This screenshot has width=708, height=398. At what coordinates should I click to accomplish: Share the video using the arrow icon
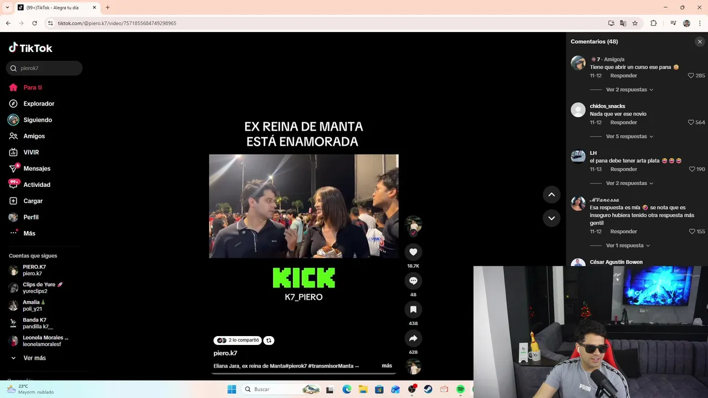[413, 338]
